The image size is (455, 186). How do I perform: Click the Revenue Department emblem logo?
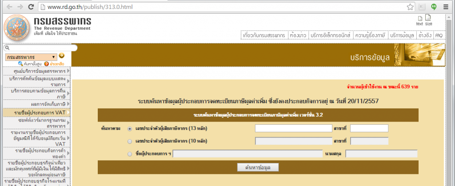point(17,27)
